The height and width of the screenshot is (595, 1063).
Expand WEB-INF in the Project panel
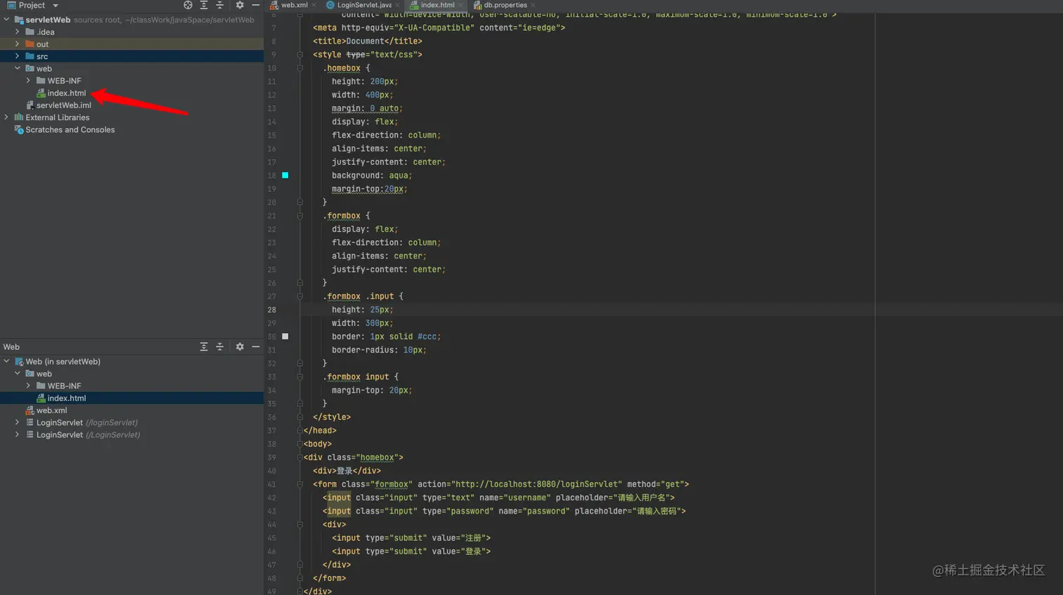29,81
